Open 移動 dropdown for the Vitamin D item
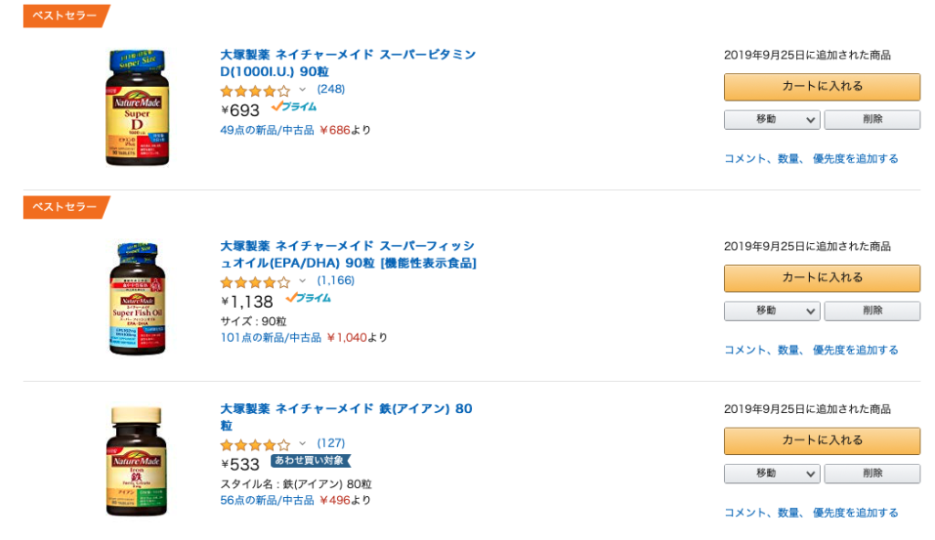 [772, 120]
